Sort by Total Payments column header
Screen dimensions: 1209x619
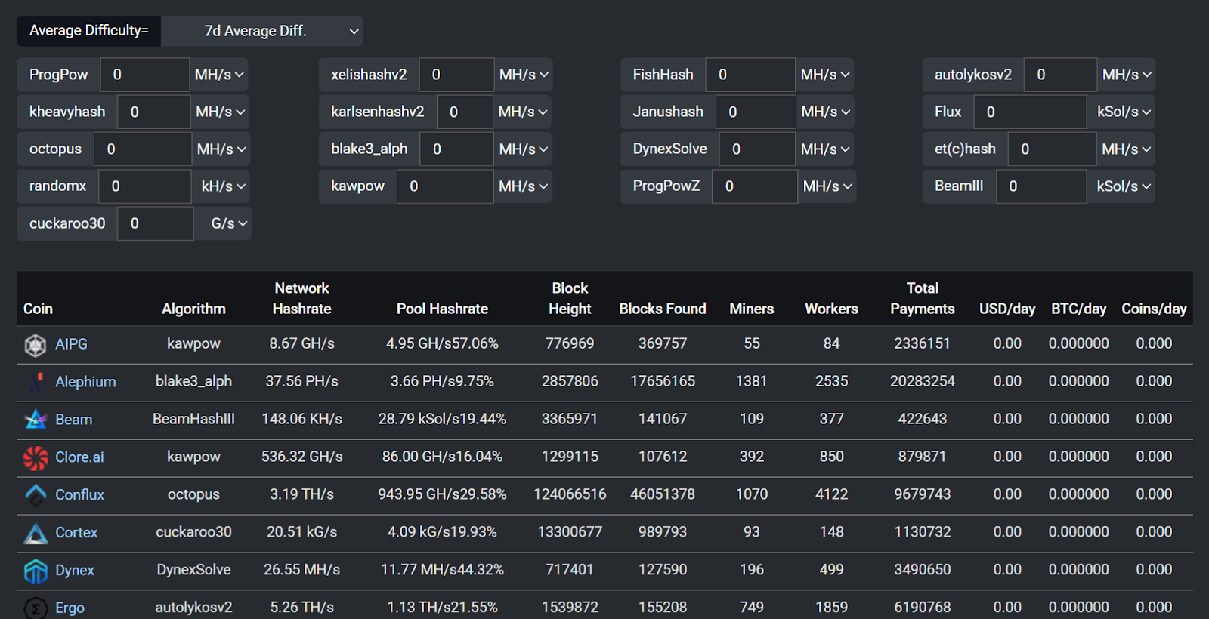tap(922, 298)
